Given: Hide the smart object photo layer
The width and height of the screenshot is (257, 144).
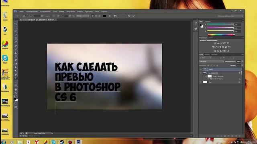Looking at the screenshot, I should coord(200,73).
